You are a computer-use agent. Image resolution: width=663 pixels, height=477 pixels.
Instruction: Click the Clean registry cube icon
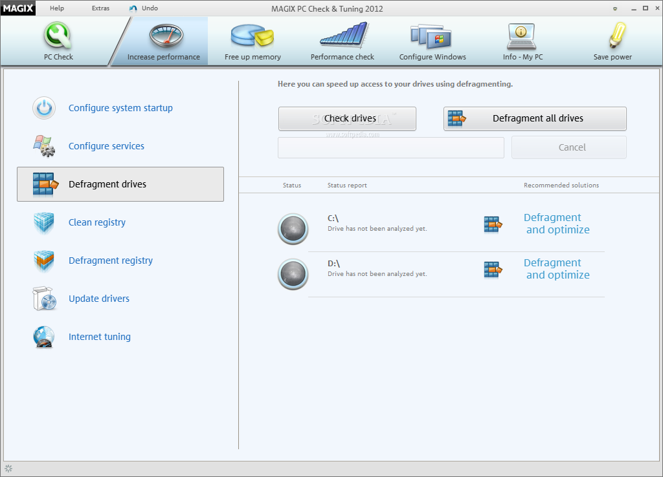(x=44, y=222)
